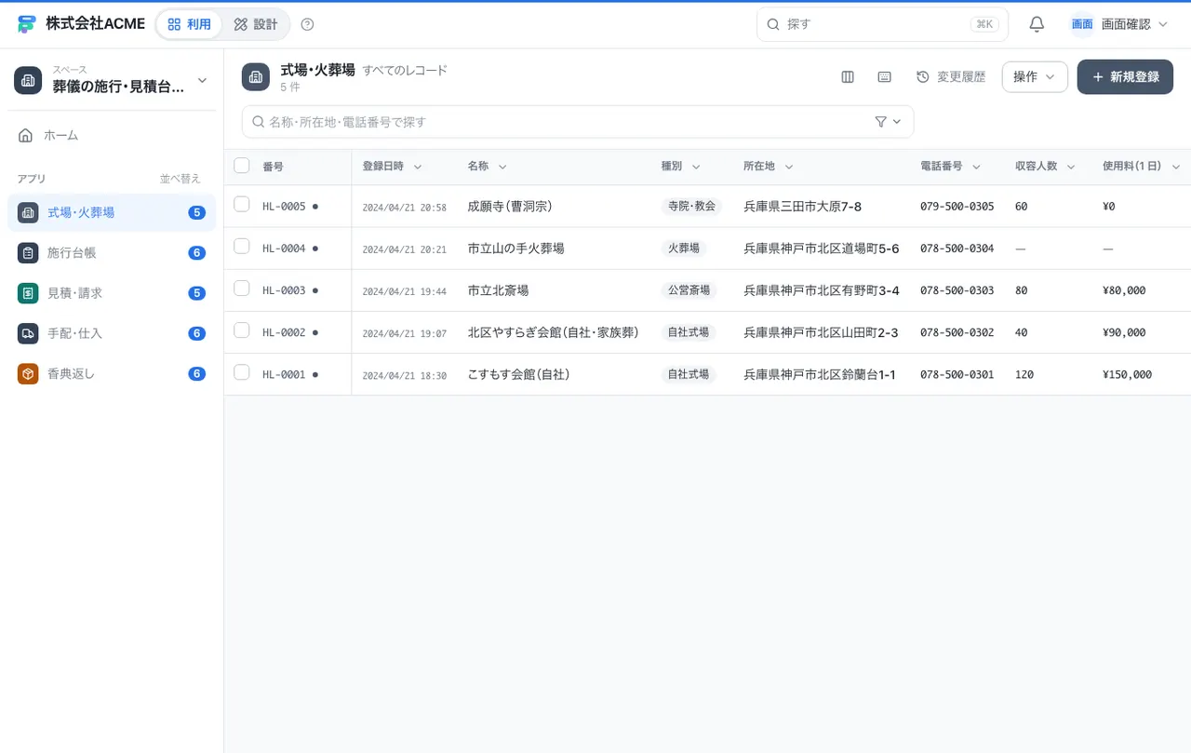
Task: Click the 新規登録 button
Action: coord(1125,77)
